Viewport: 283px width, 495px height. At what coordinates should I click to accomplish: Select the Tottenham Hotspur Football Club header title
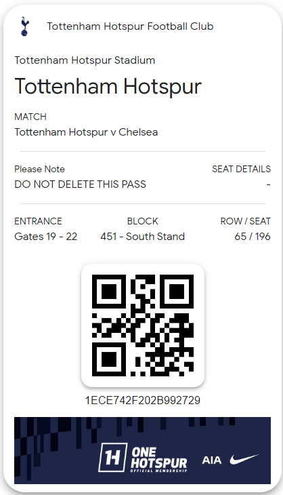130,26
